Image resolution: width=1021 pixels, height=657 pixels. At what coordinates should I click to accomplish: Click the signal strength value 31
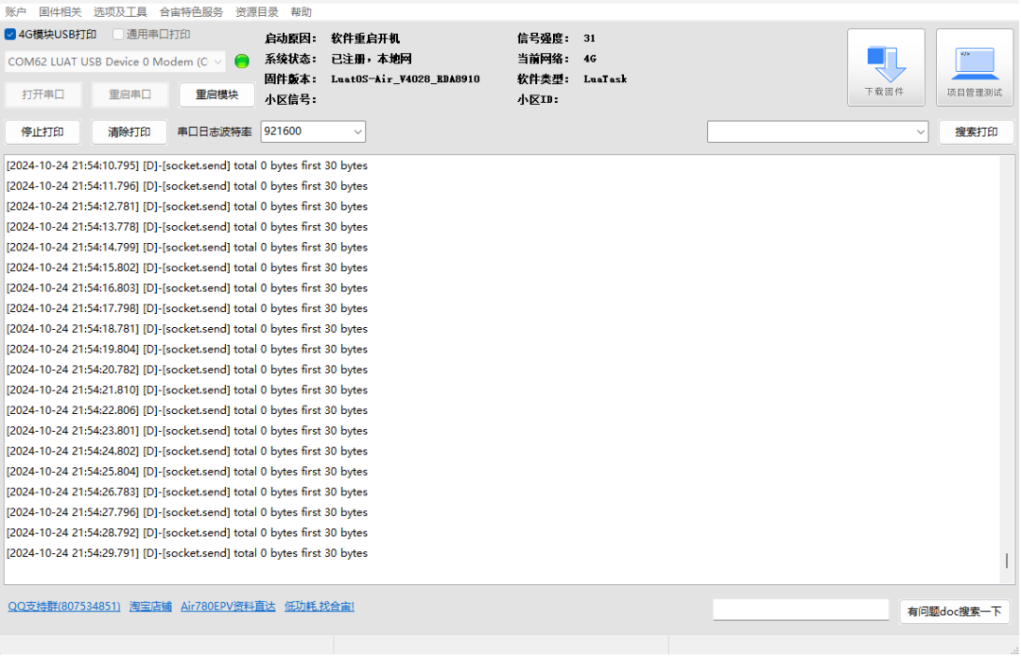(589, 39)
